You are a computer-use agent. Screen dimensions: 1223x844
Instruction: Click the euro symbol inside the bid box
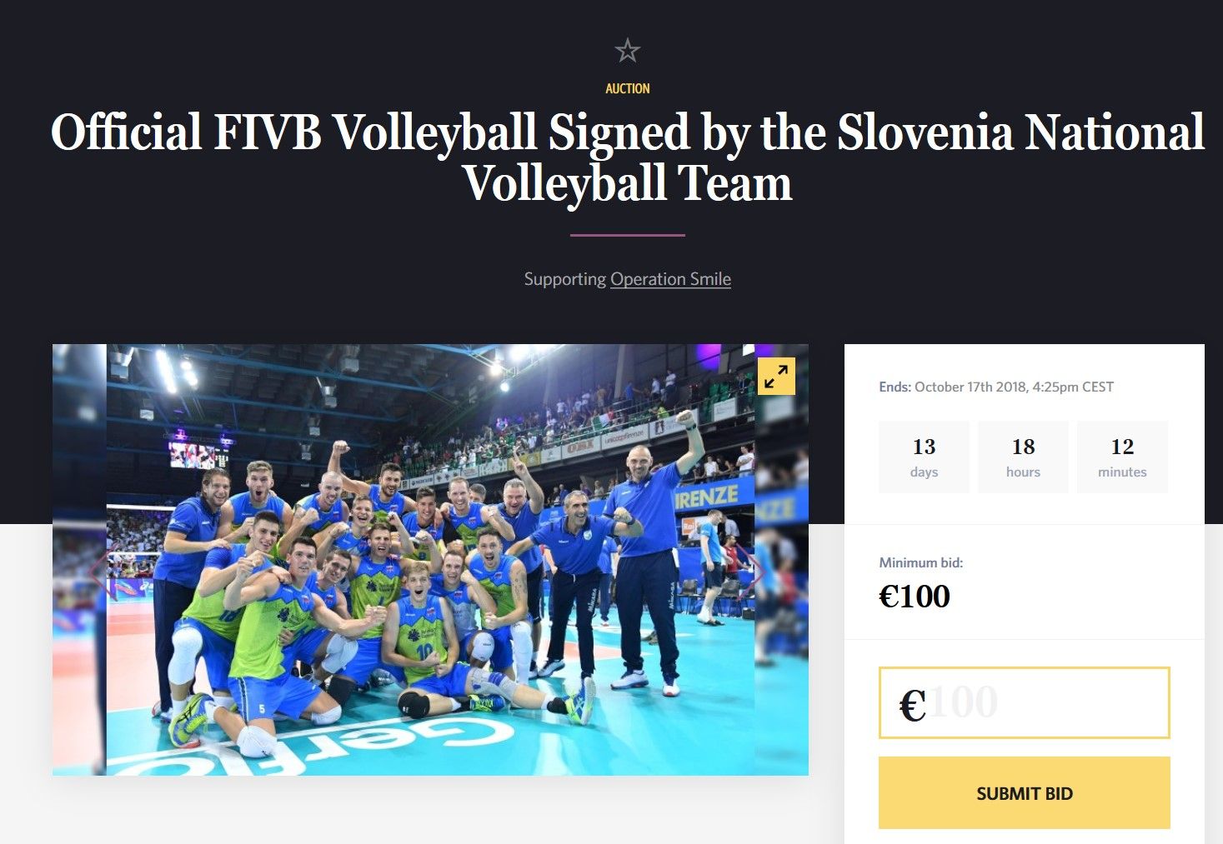tap(913, 705)
